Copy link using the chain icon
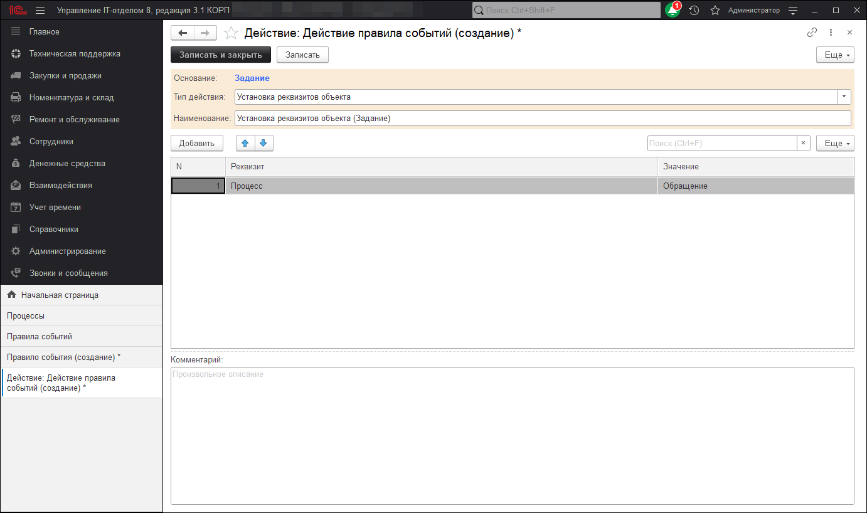The height and width of the screenshot is (513, 867). [x=812, y=33]
